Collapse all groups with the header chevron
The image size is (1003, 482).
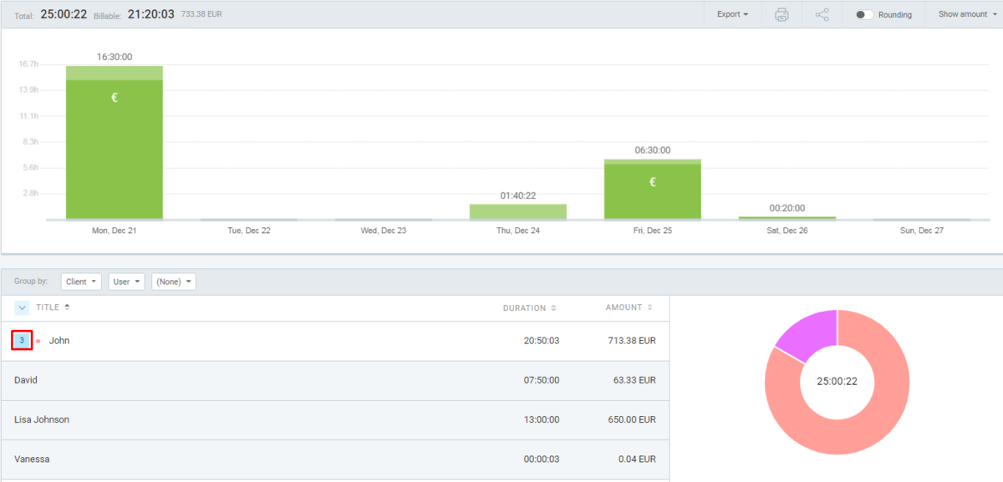[23, 307]
